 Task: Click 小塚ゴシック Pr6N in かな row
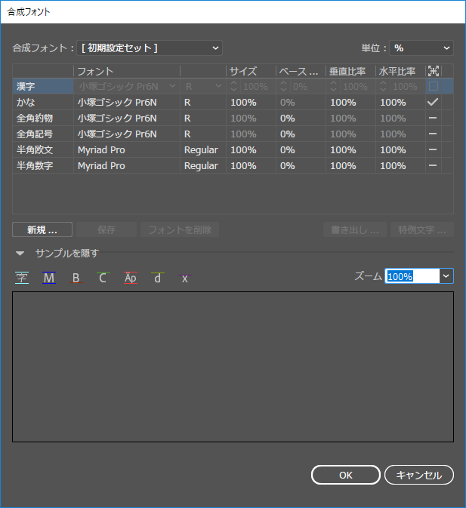pos(117,103)
